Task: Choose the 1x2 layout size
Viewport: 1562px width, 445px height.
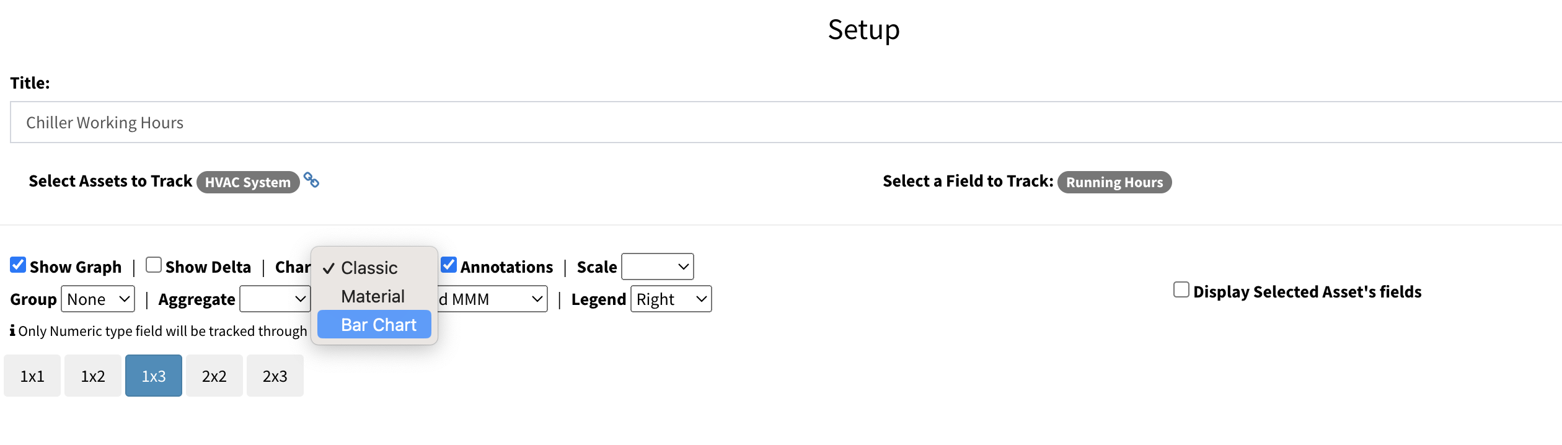Action: (93, 376)
